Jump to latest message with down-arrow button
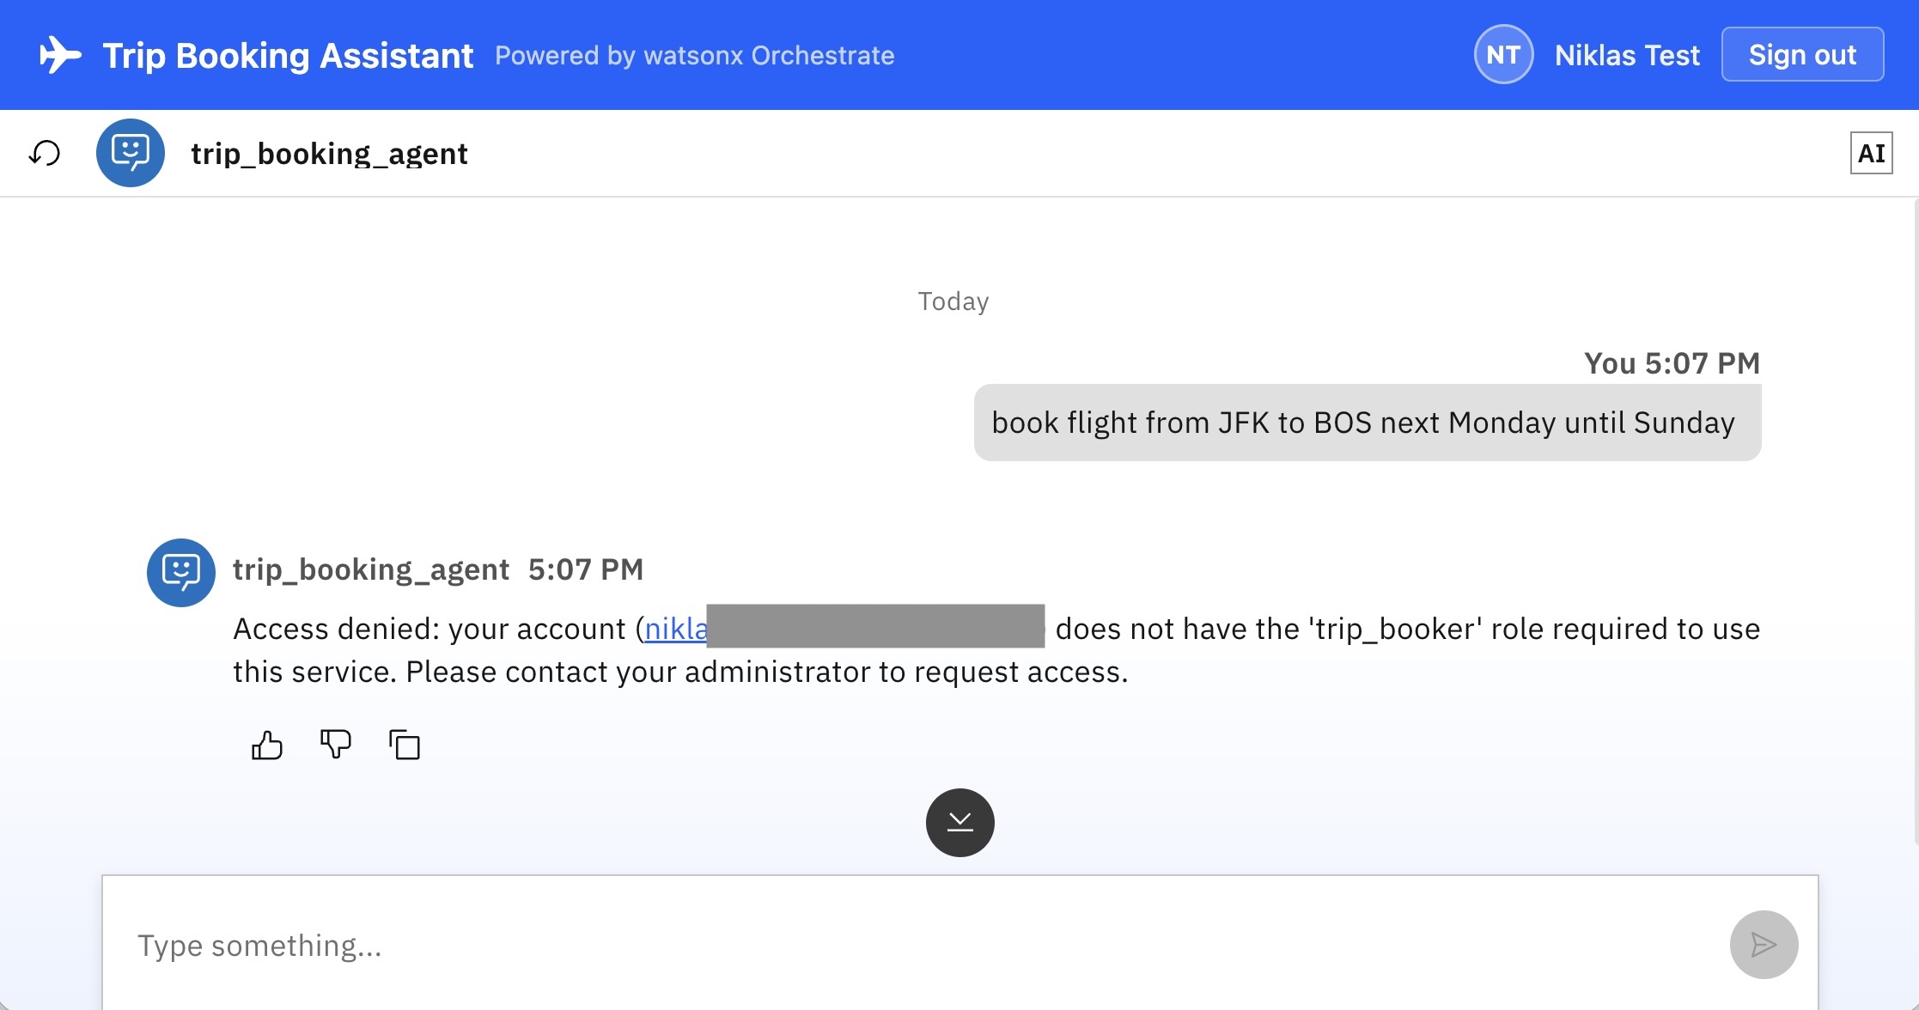1919x1010 pixels. (959, 823)
